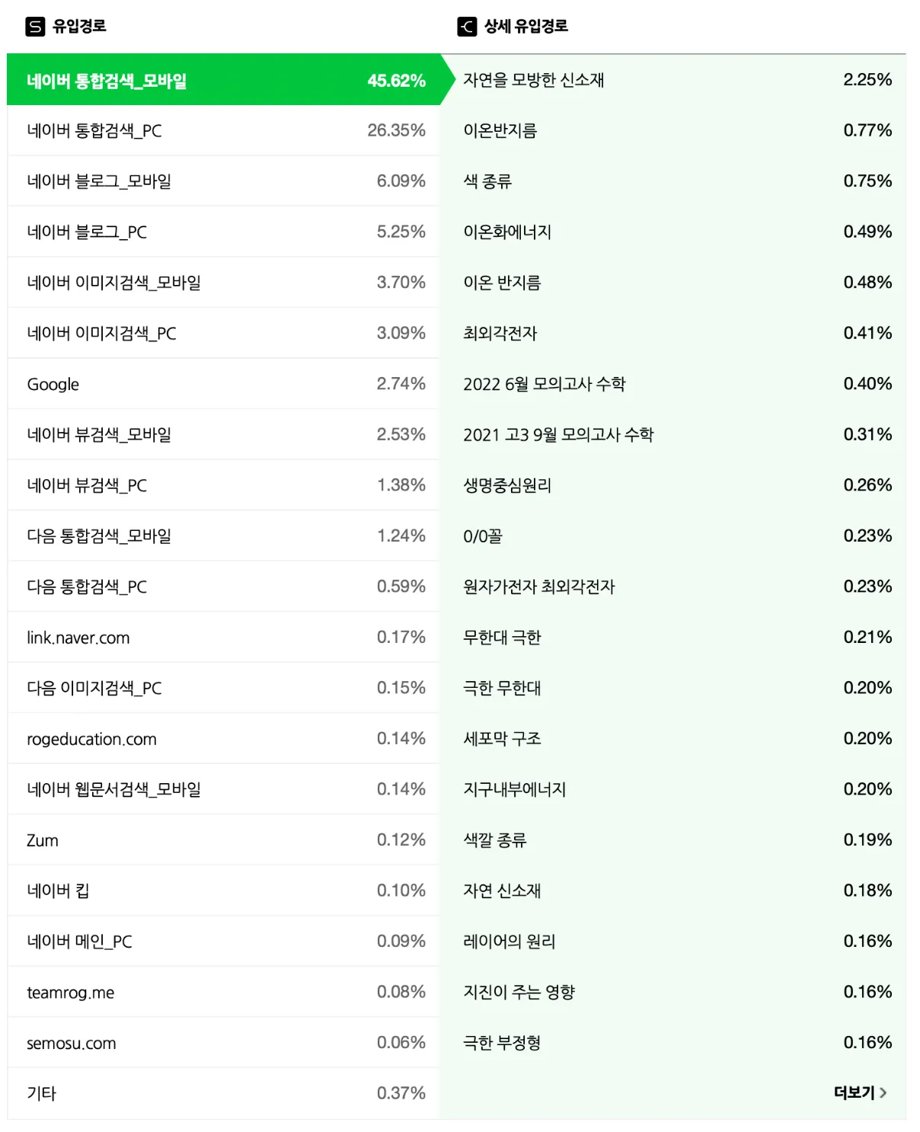Select teamrog.me referral row

click(224, 992)
